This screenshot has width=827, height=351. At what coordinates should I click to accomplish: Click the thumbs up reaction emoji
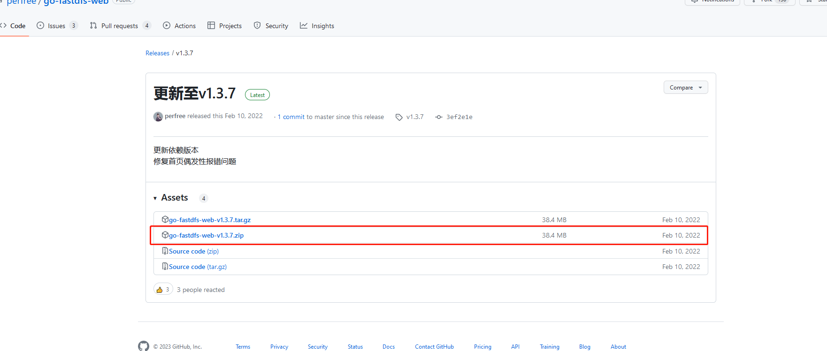160,290
